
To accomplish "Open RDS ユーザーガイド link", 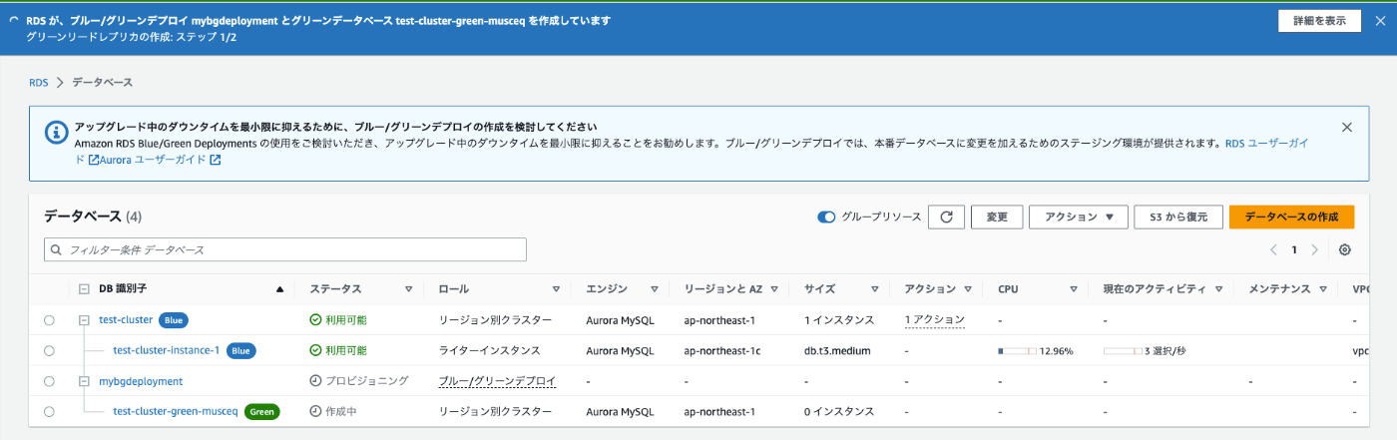I will (1266, 144).
